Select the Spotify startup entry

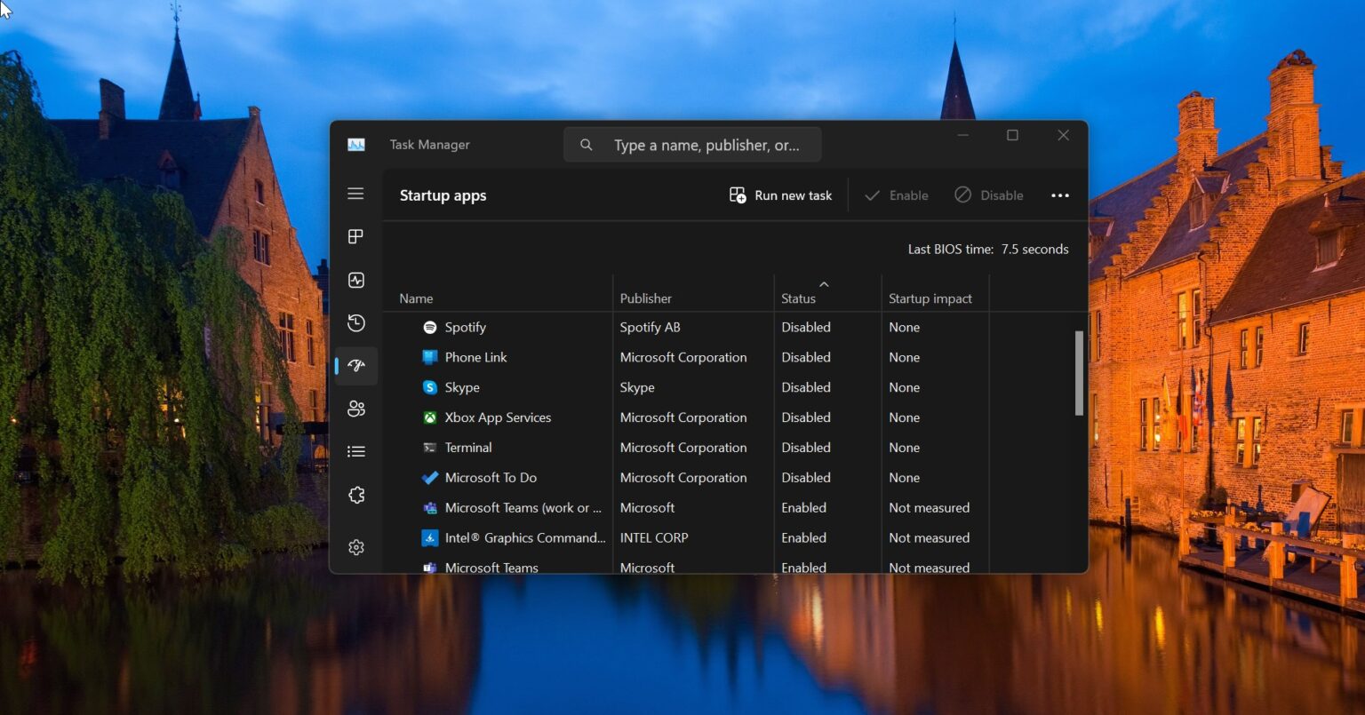click(x=466, y=327)
